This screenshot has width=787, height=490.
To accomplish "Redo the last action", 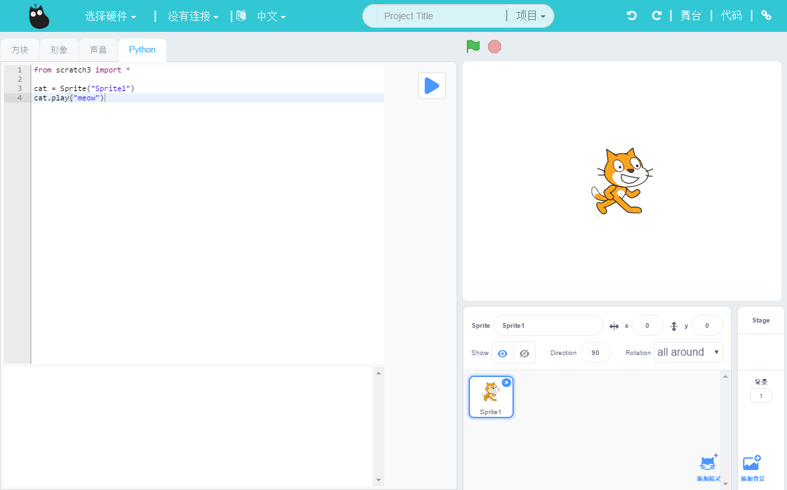I will point(657,15).
